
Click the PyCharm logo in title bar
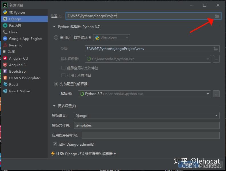pyautogui.click(x=5, y=5)
